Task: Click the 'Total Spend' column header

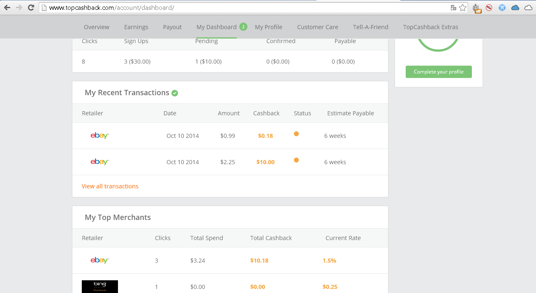Action: coord(207,238)
